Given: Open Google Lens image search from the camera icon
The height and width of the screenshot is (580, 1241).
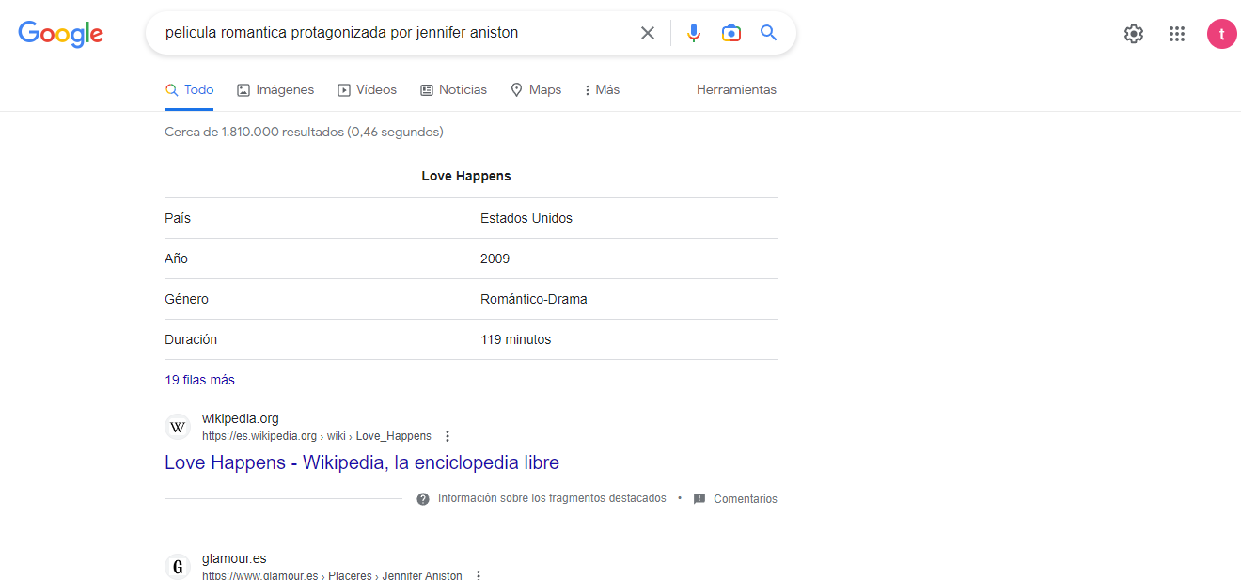Looking at the screenshot, I should tap(731, 32).
